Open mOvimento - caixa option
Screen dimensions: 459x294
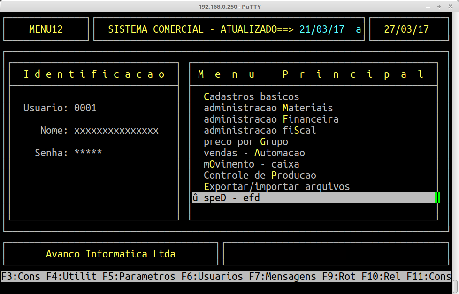(251, 164)
